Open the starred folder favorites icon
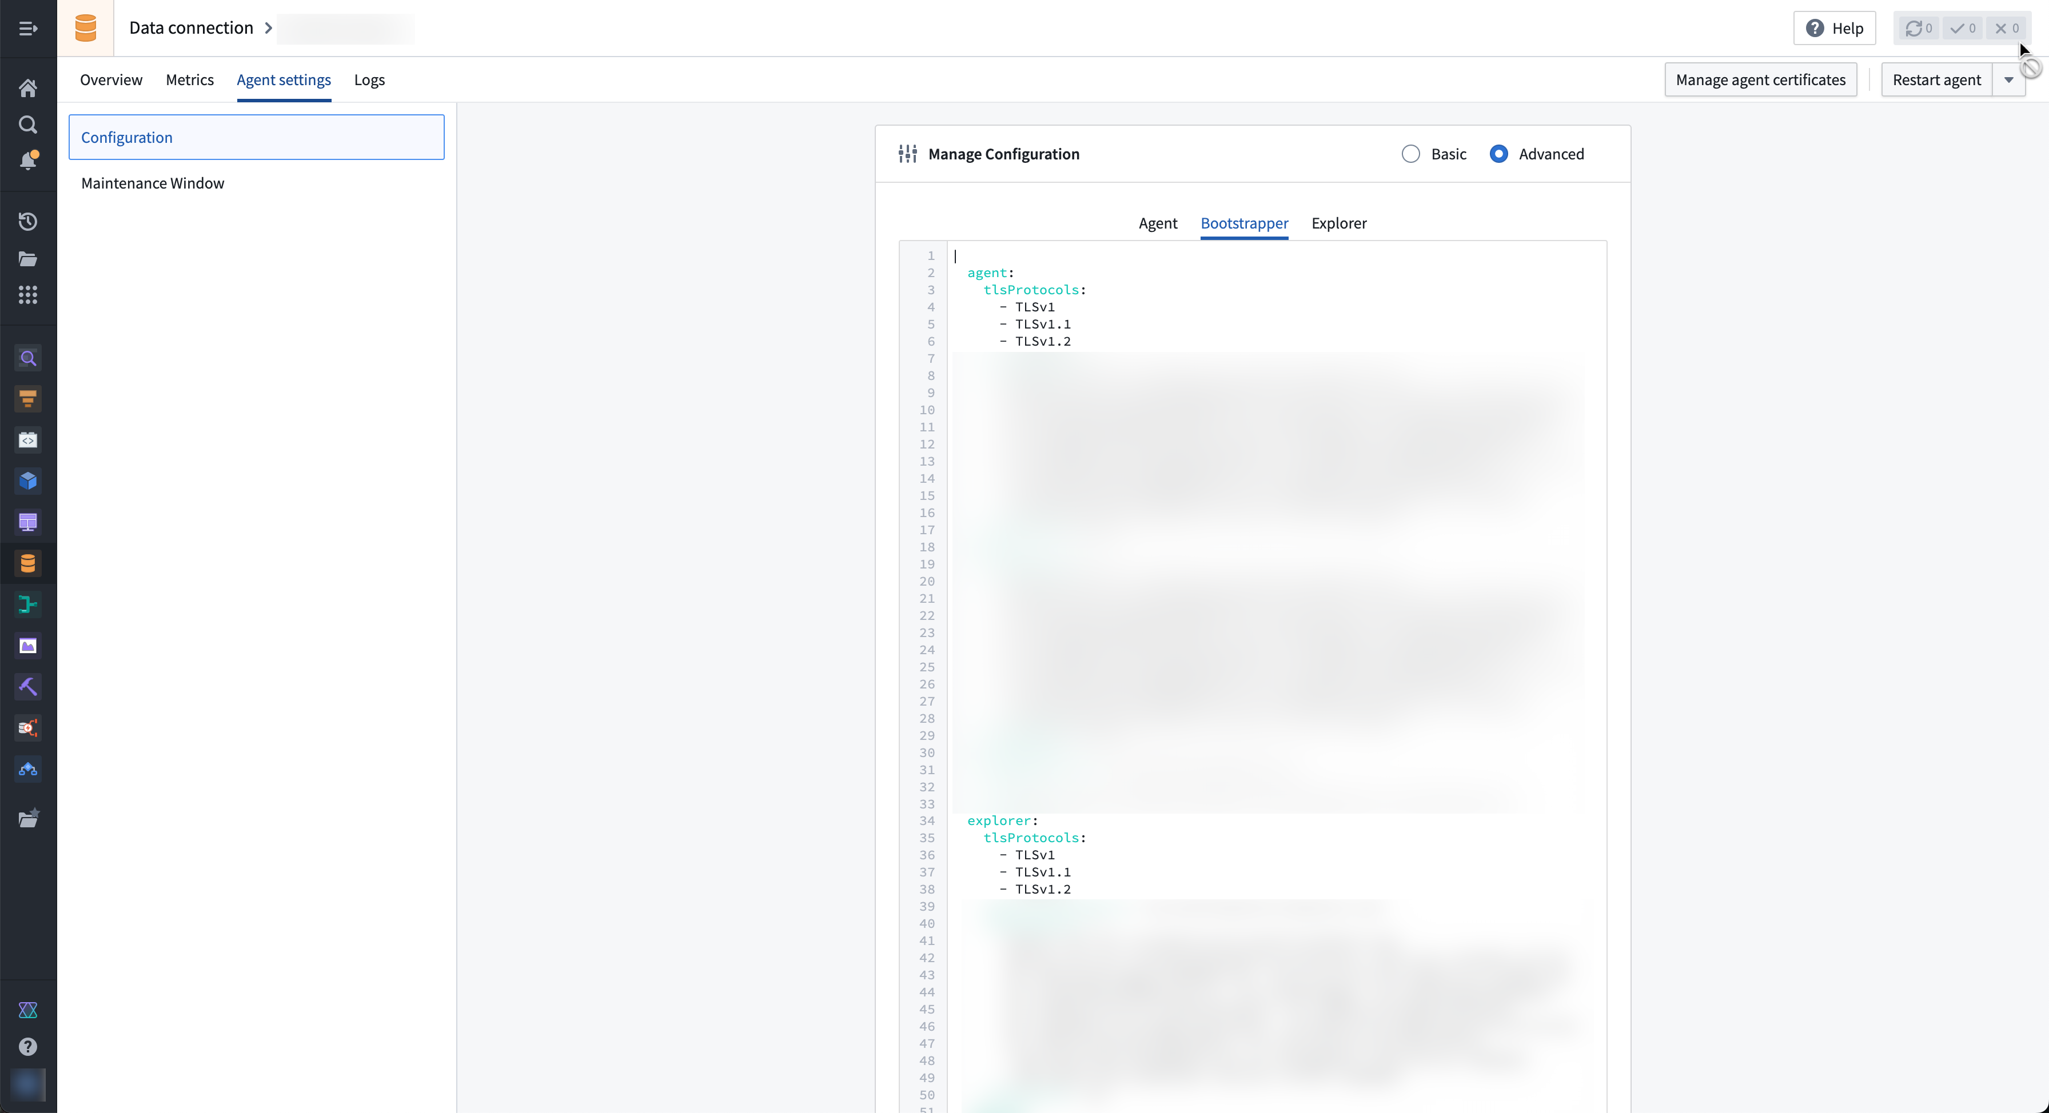This screenshot has width=2049, height=1113. (29, 818)
